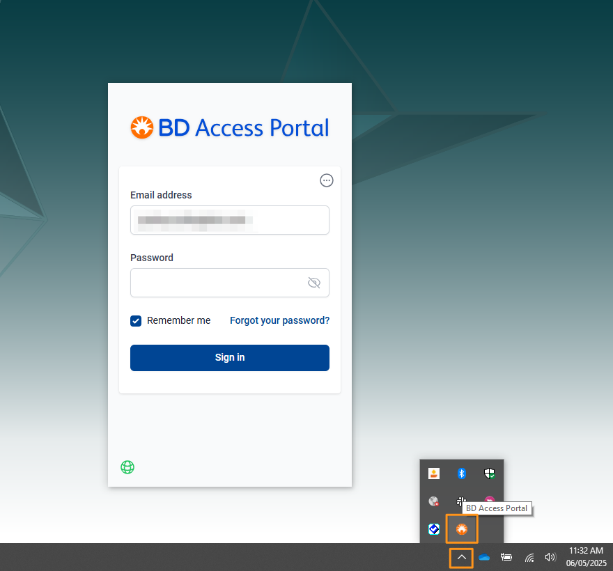The image size is (613, 571).
Task: Click the blue checkmark diamond tray icon
Action: pos(433,529)
